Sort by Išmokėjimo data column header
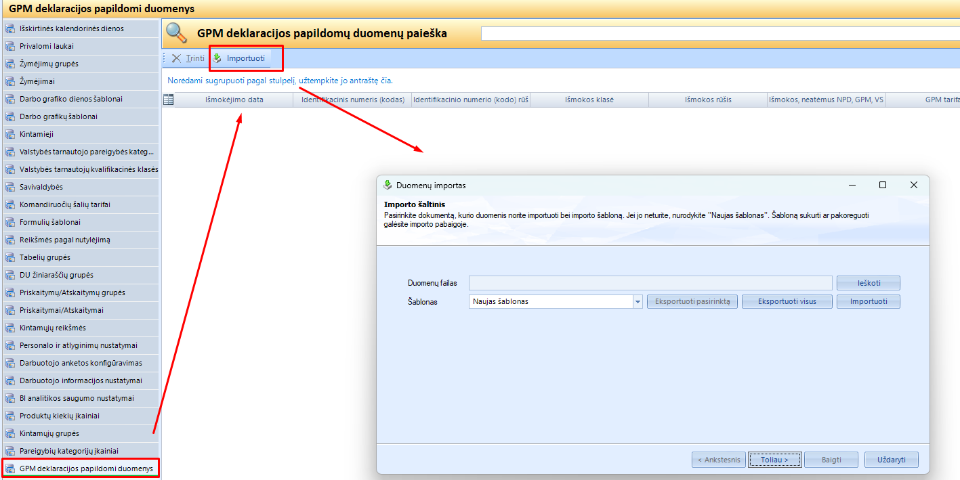 234,100
